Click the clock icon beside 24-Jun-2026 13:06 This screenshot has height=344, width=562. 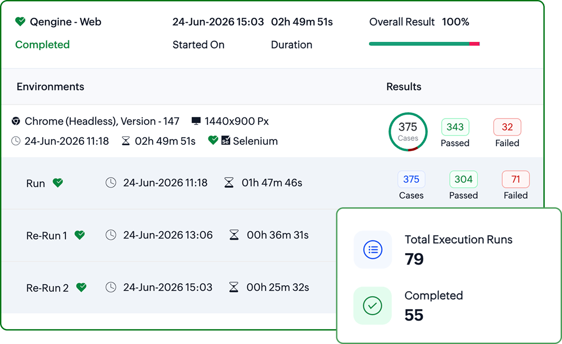tap(111, 235)
